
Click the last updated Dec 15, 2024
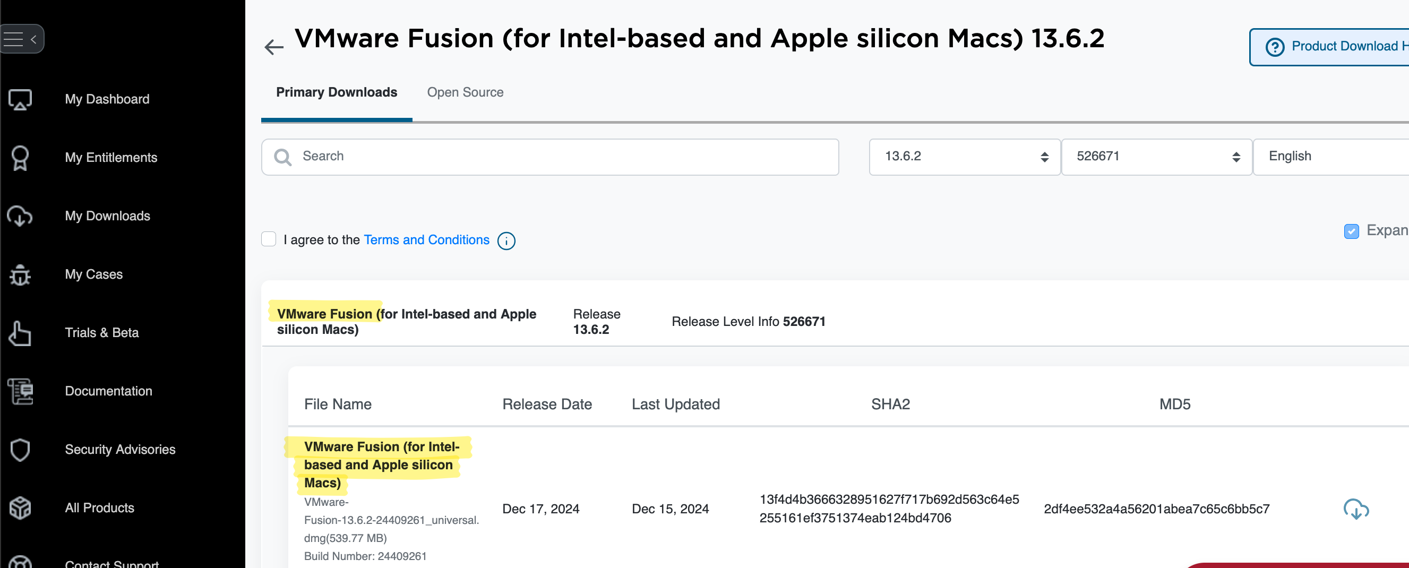pyautogui.click(x=670, y=510)
